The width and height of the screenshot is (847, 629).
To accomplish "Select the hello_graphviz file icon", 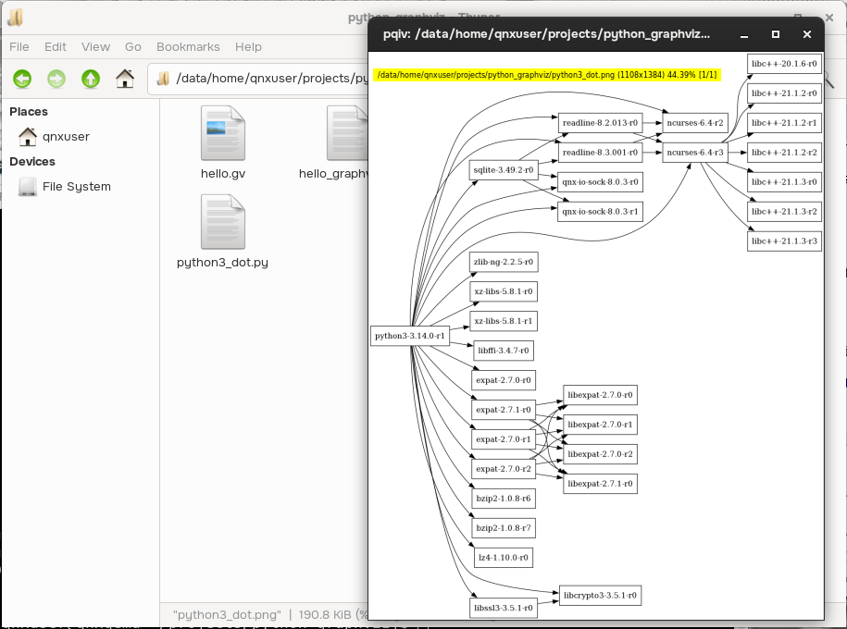I will [347, 134].
